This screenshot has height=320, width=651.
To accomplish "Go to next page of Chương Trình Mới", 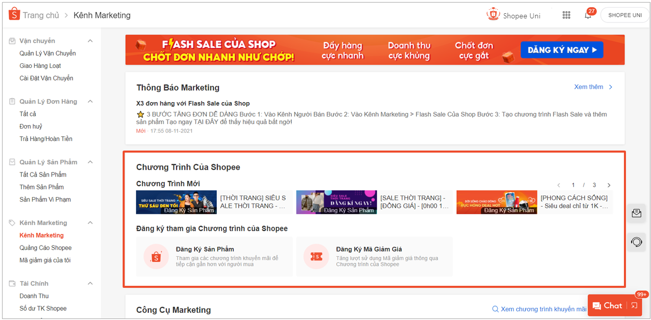I will (609, 185).
